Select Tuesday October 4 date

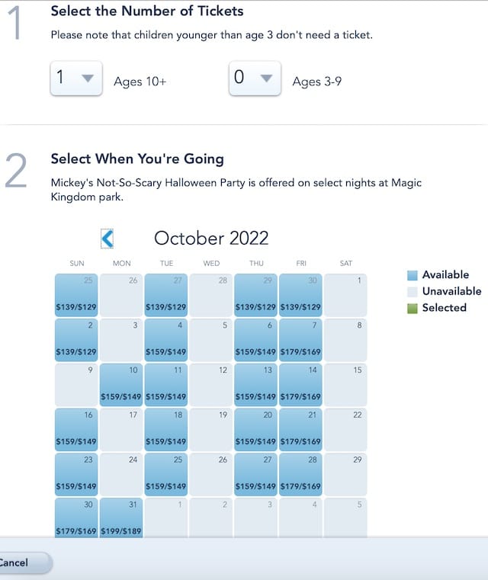coord(166,340)
